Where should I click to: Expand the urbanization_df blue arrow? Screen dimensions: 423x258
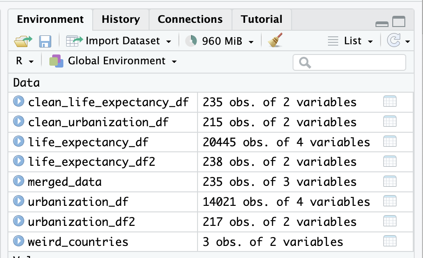point(19,202)
